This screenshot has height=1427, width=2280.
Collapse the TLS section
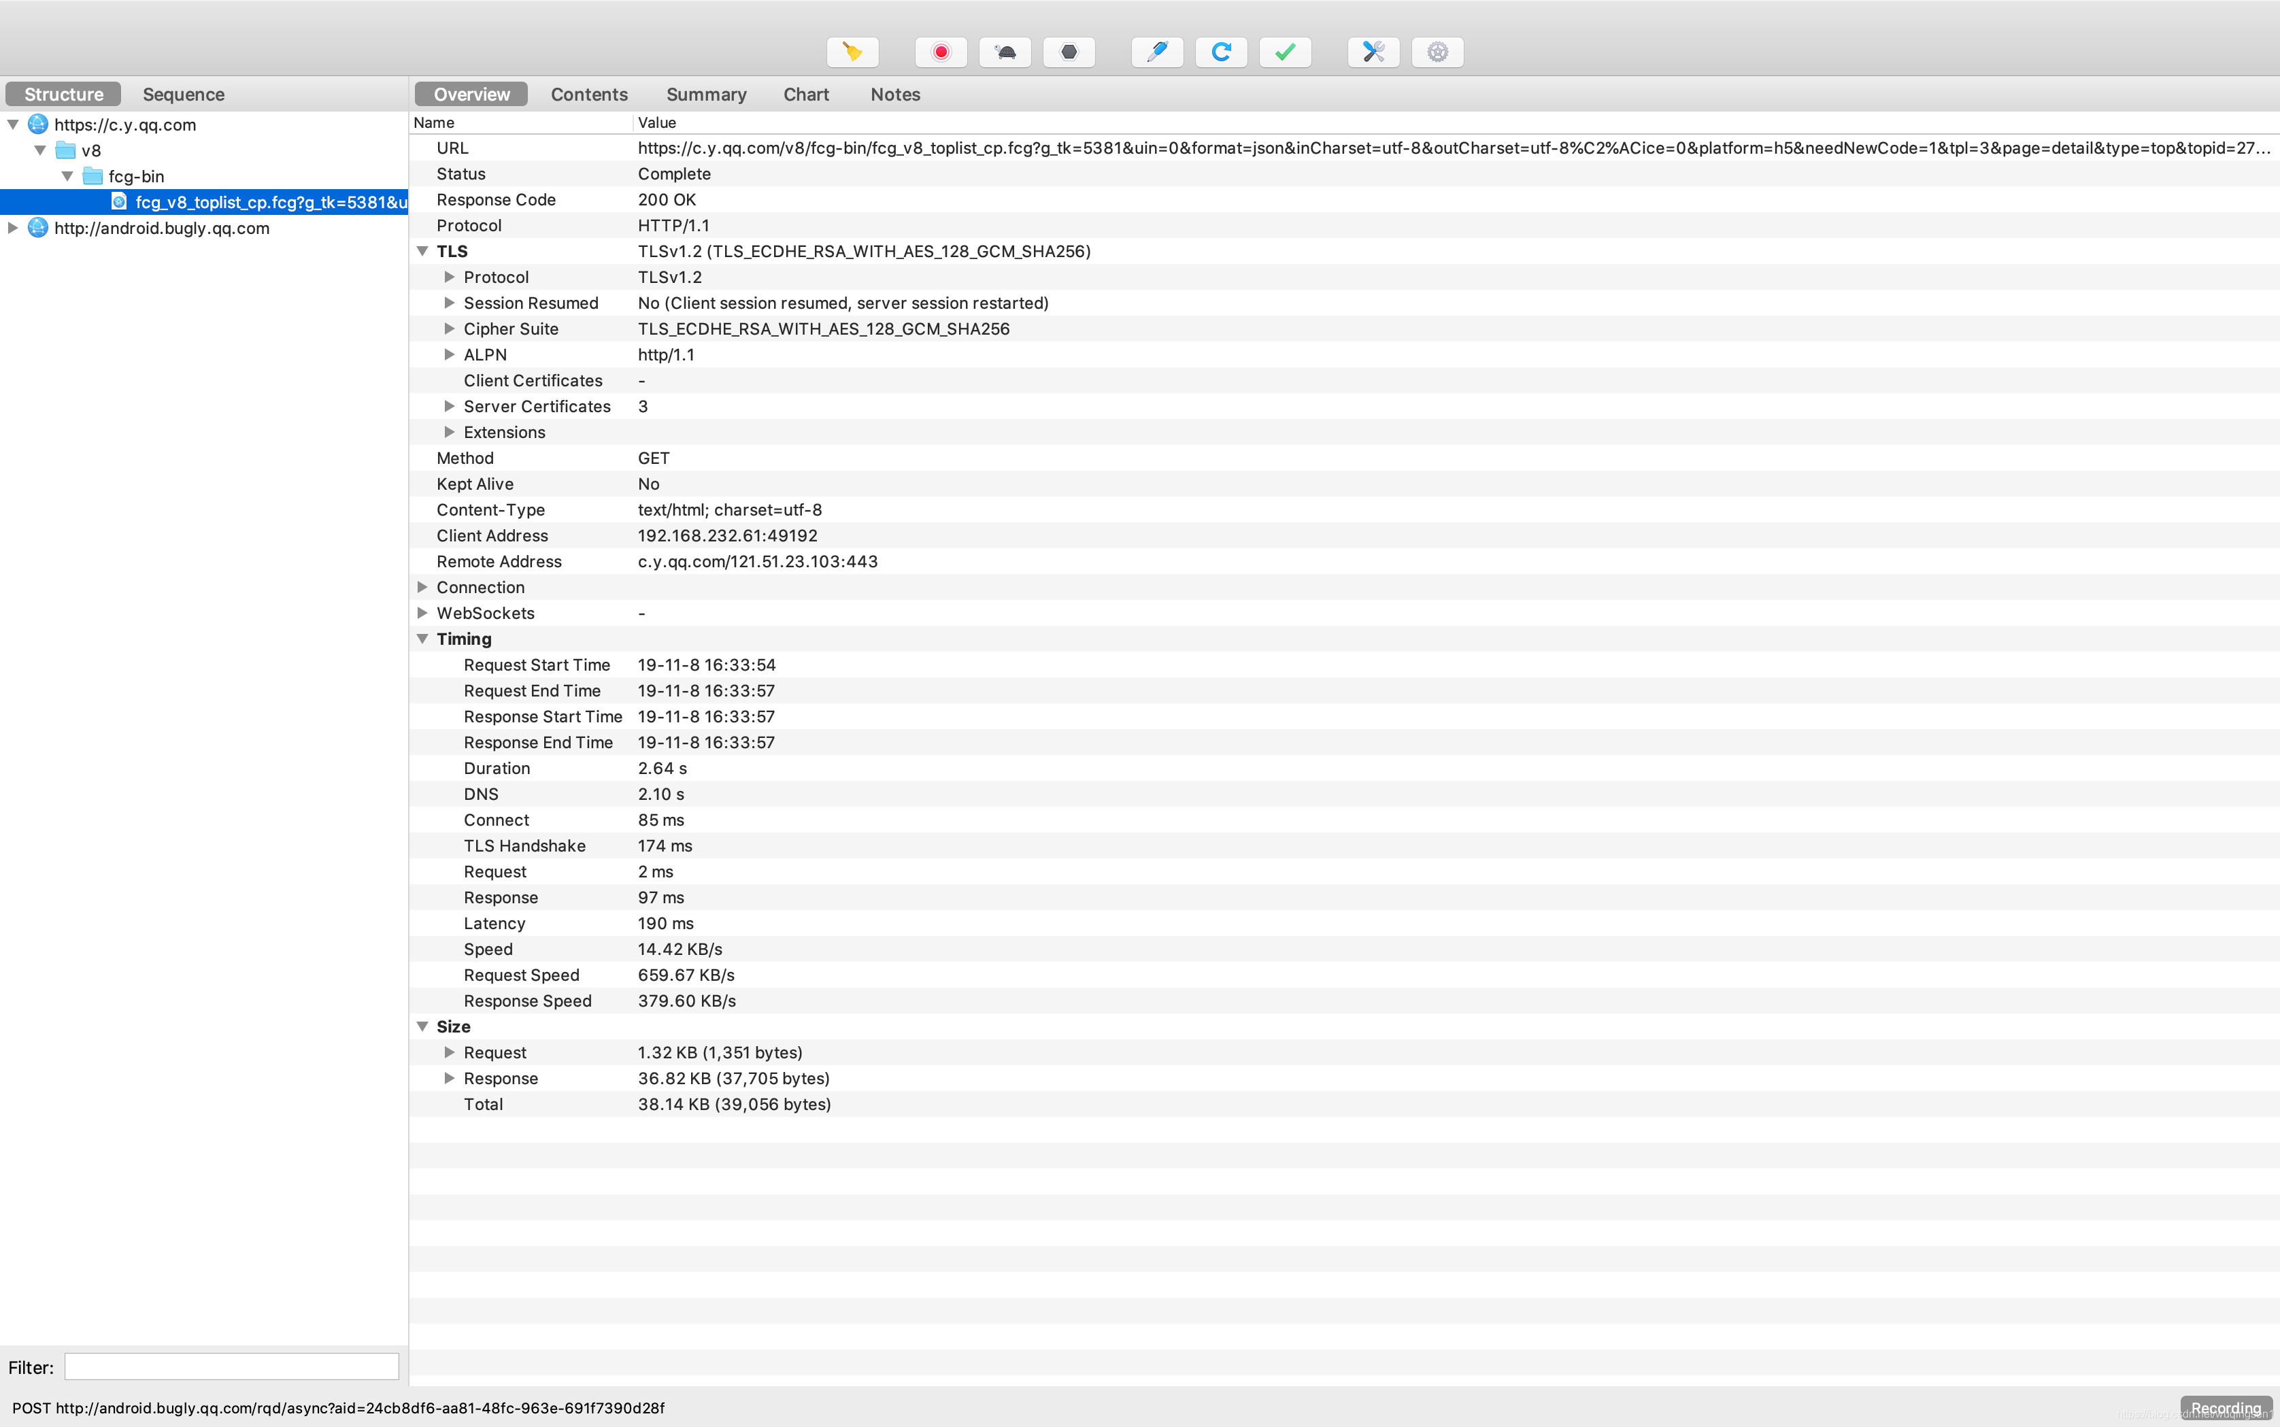(423, 251)
